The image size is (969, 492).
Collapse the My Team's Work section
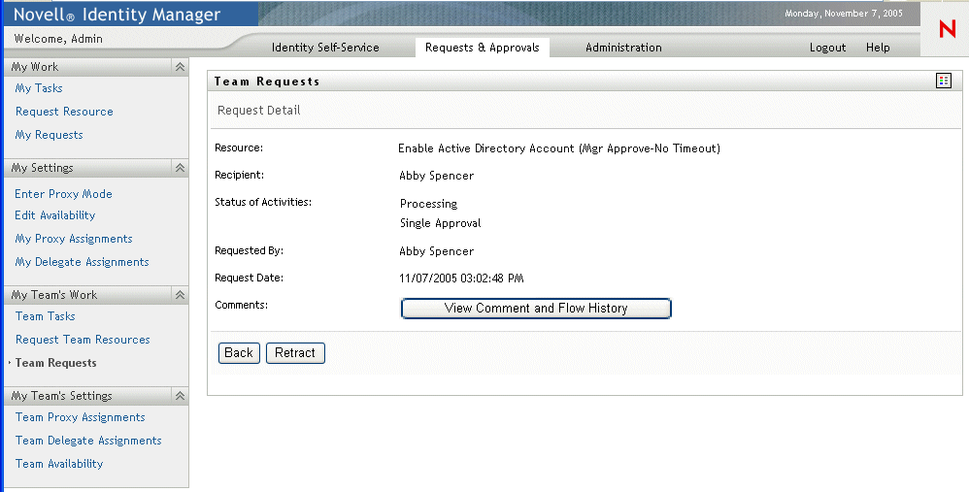[x=180, y=294]
